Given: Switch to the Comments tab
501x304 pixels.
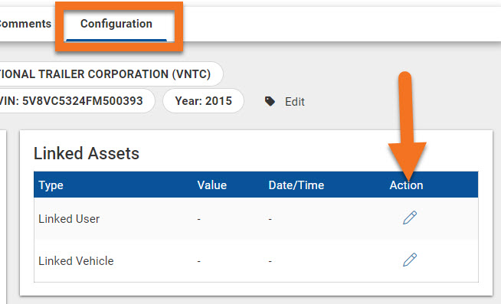Looking at the screenshot, I should point(25,24).
